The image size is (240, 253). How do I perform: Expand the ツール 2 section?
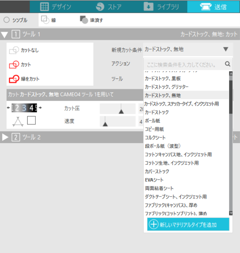5,137
